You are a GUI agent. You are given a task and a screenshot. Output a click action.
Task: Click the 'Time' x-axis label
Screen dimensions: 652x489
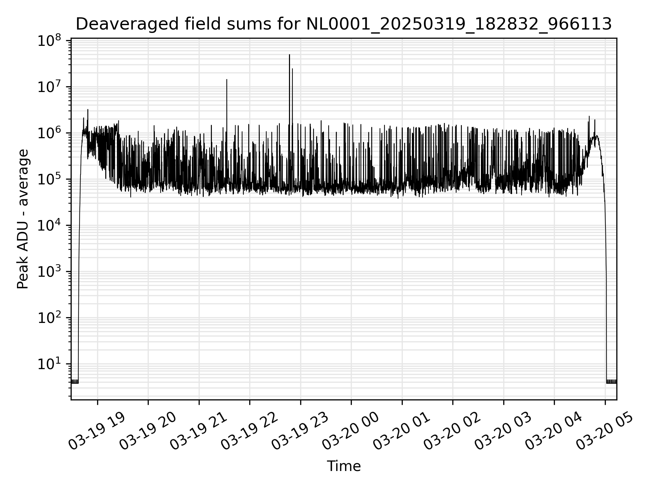point(344,466)
